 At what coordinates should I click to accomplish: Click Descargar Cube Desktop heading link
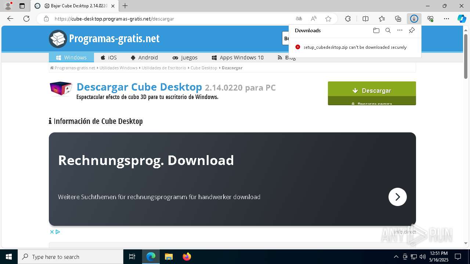[139, 87]
